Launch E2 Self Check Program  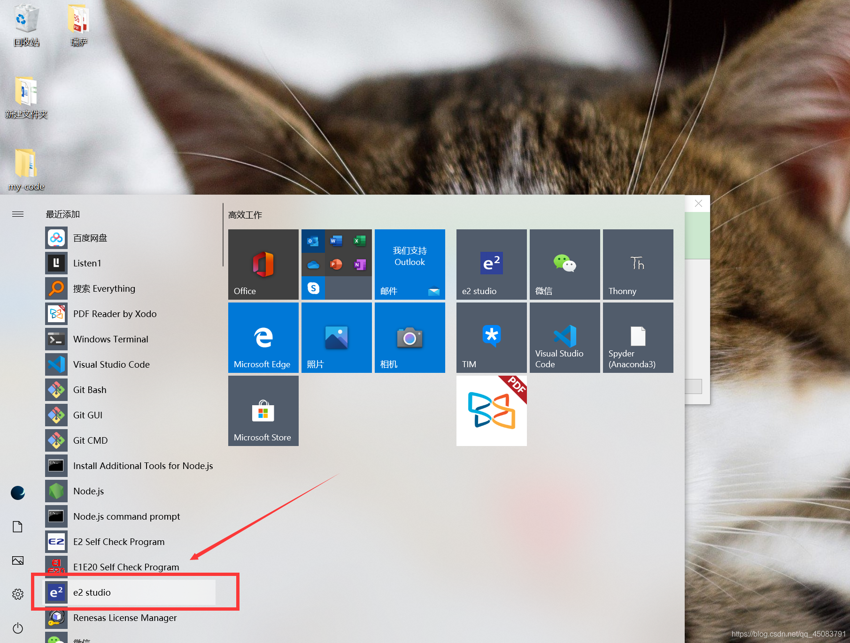point(130,542)
